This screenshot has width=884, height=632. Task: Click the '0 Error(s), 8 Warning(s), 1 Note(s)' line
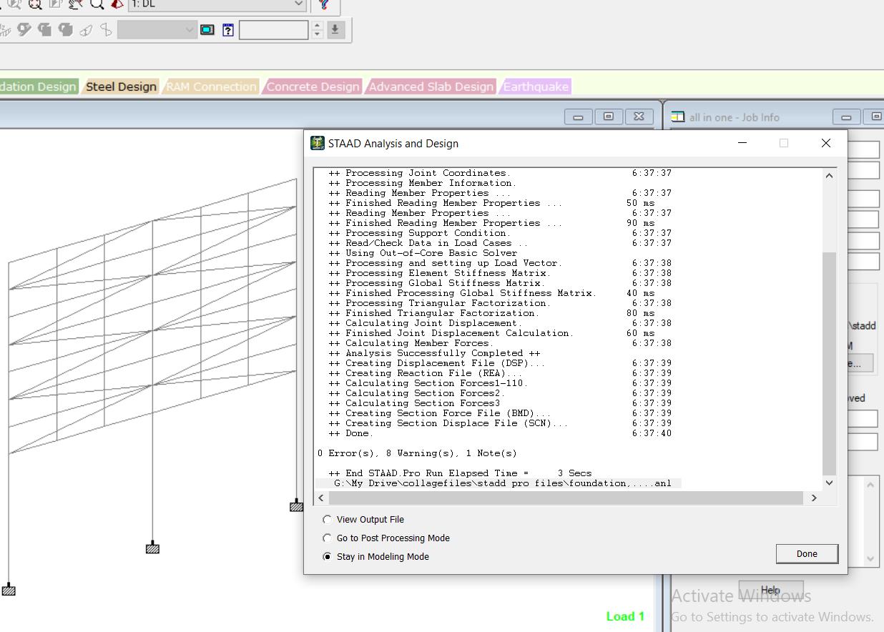click(x=417, y=453)
